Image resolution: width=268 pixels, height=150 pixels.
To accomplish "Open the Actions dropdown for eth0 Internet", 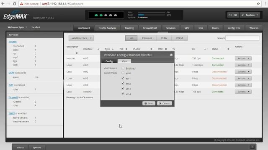I will pyautogui.click(x=243, y=58).
